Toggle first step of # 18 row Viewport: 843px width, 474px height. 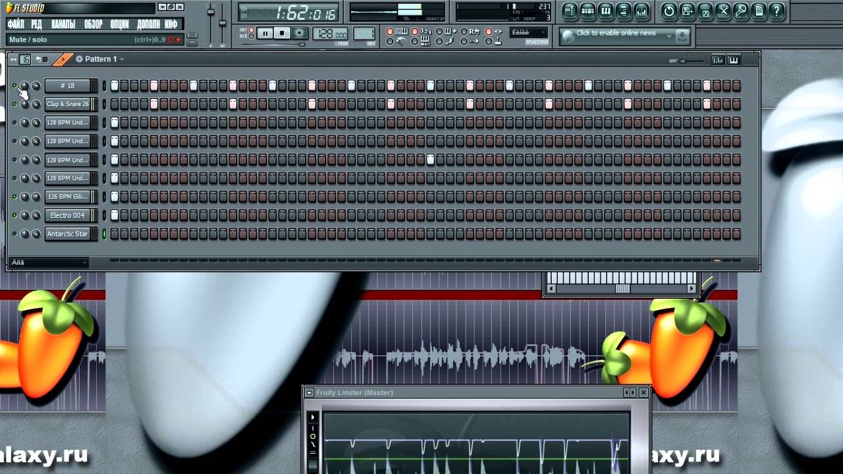(x=115, y=86)
